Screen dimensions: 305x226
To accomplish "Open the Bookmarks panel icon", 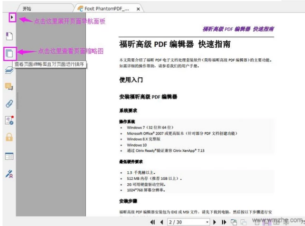I will (x=9, y=36).
